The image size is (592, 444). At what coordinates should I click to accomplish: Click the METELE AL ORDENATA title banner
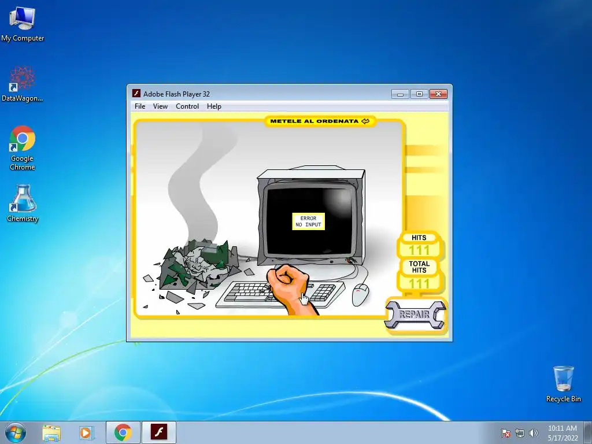tap(320, 121)
